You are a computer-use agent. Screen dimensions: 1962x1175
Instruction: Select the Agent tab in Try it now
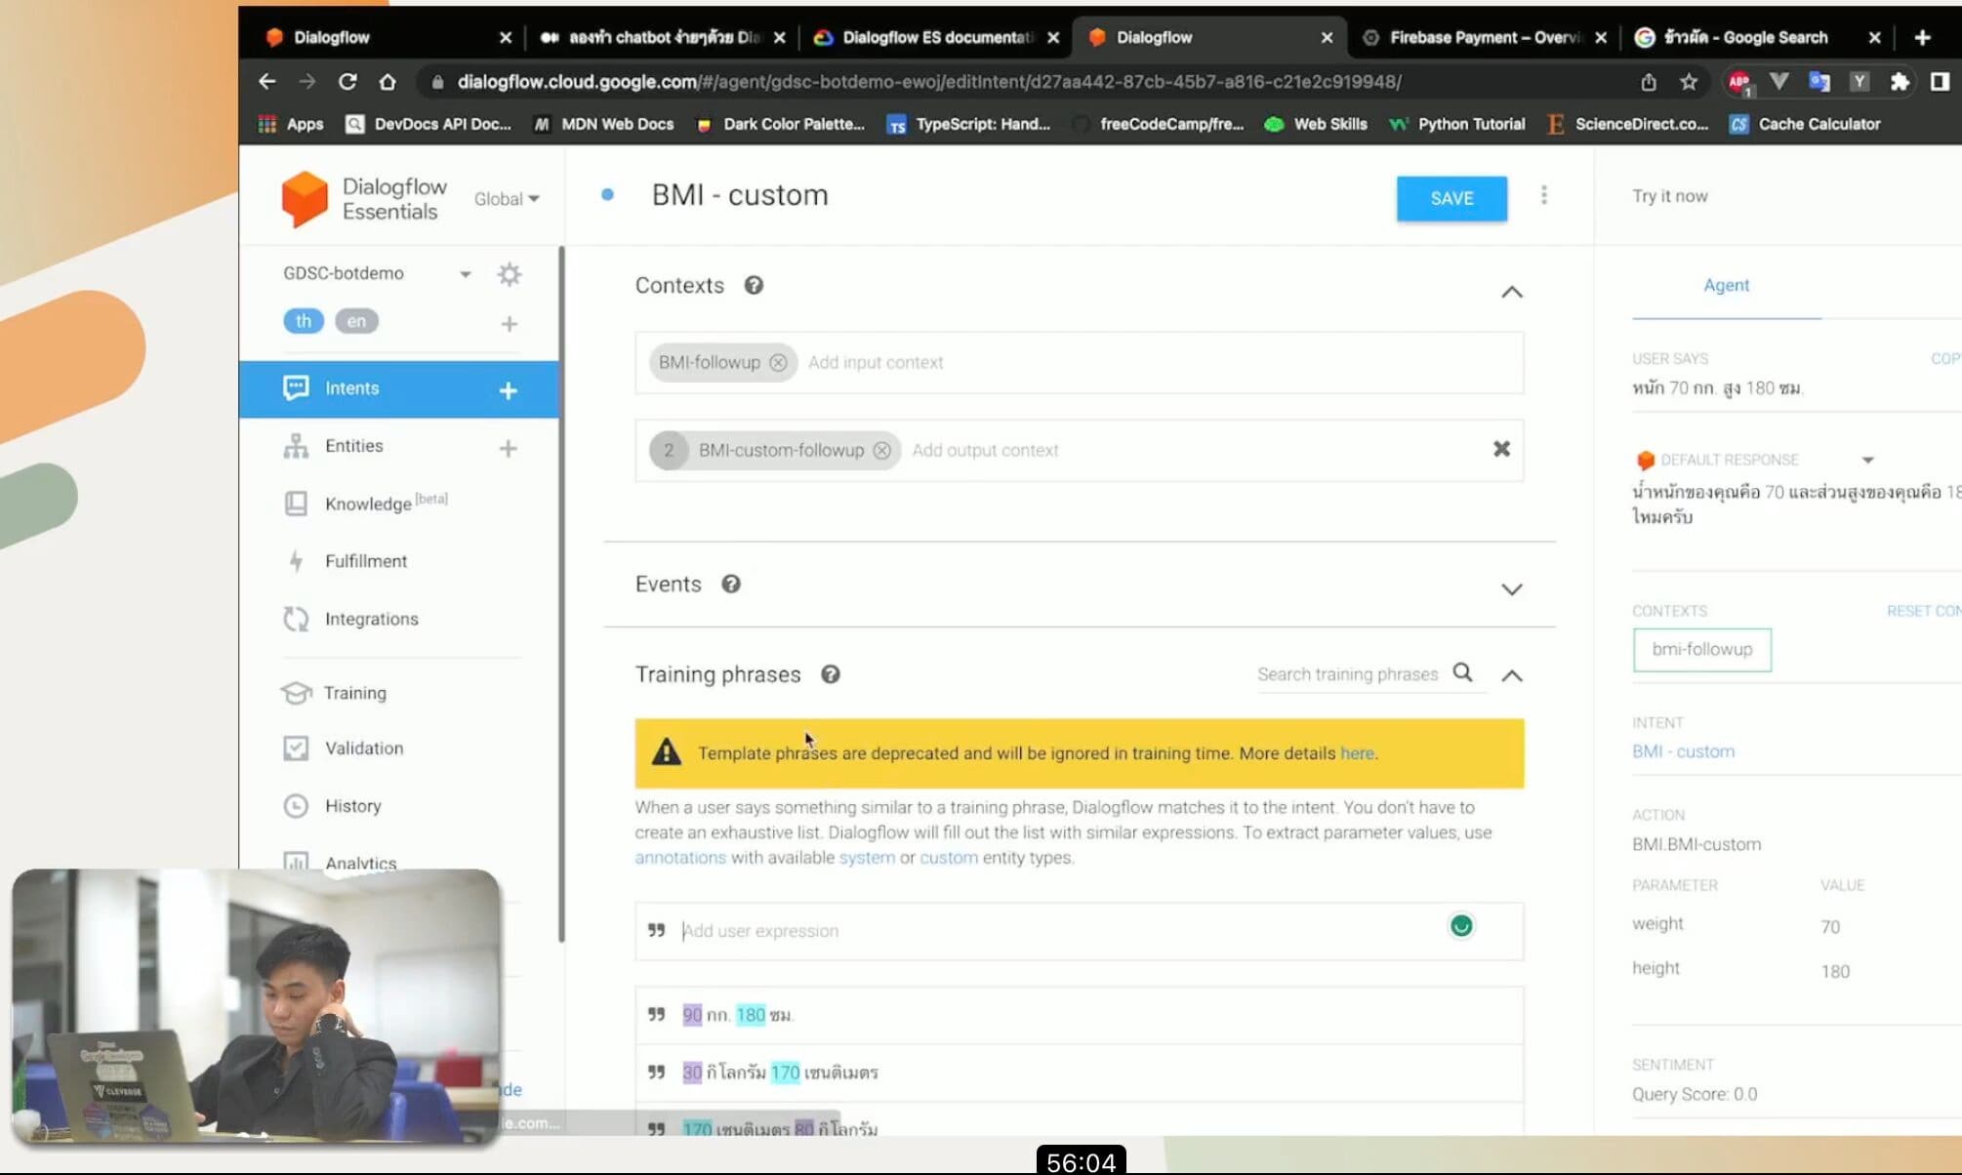(x=1726, y=285)
